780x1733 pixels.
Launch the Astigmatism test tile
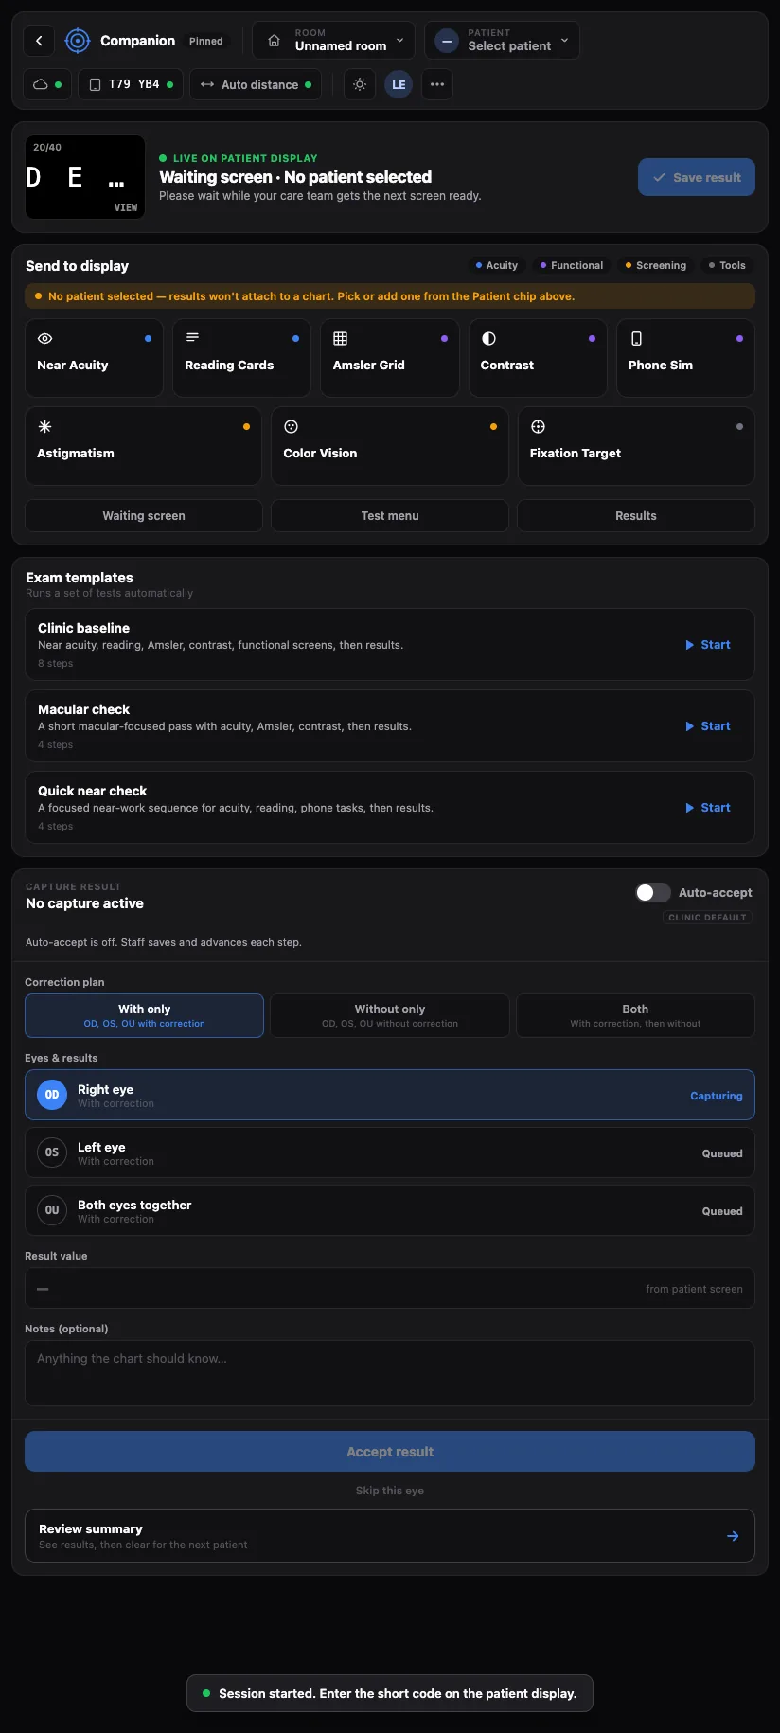click(143, 446)
